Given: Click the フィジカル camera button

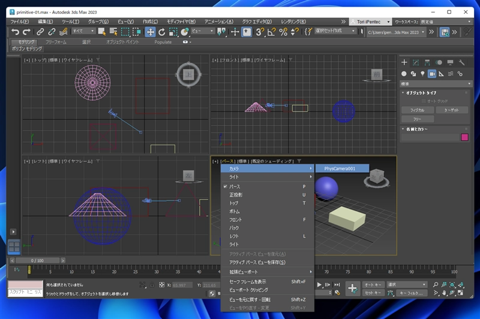Looking at the screenshot, I should pyautogui.click(x=418, y=110).
